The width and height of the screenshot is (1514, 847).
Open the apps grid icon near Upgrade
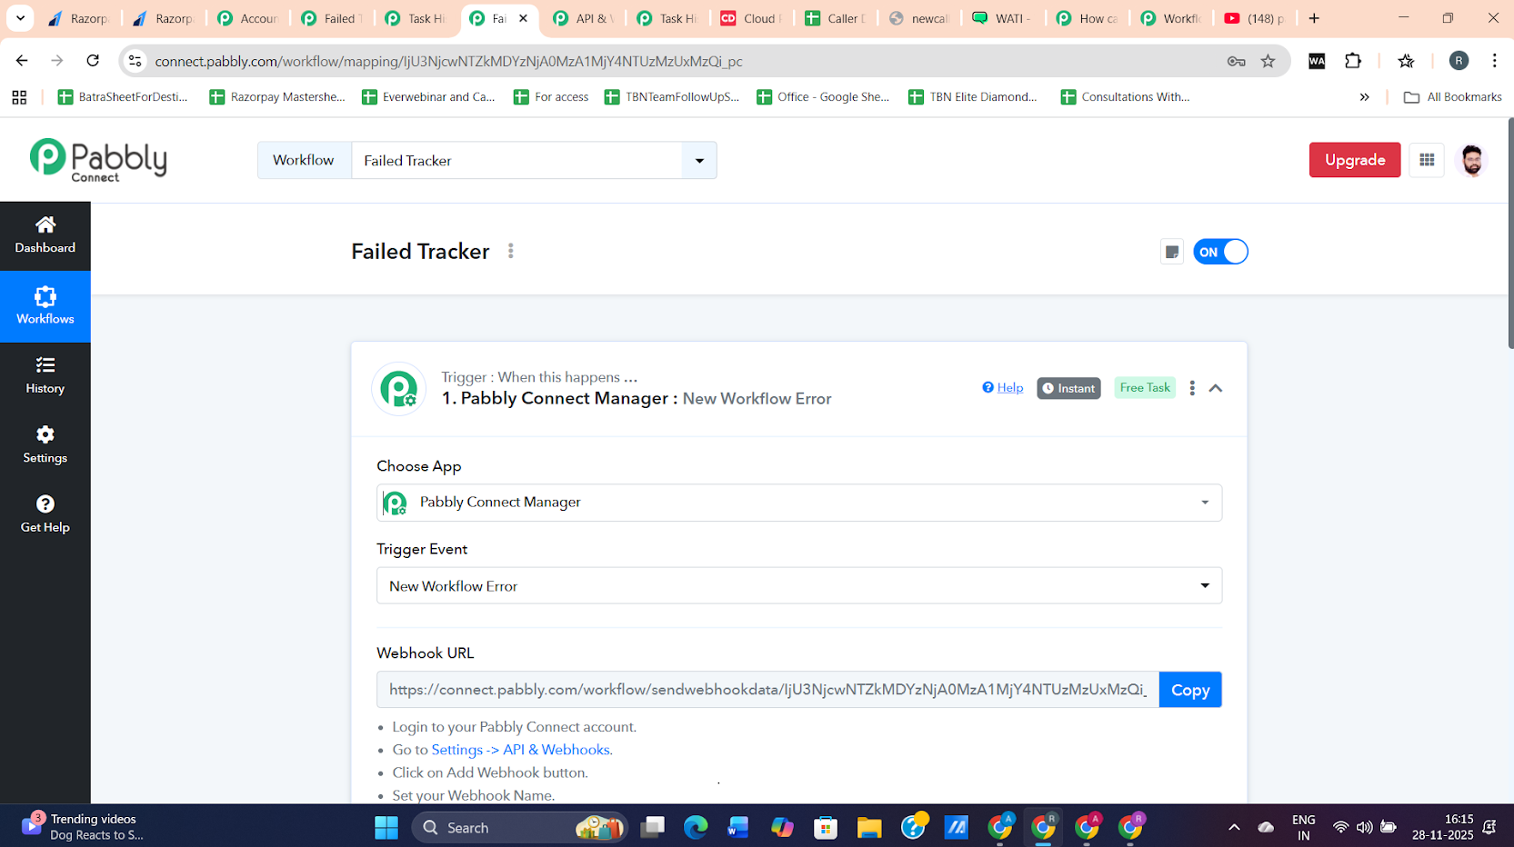(1427, 160)
